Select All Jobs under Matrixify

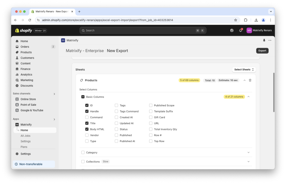[x=25, y=136]
